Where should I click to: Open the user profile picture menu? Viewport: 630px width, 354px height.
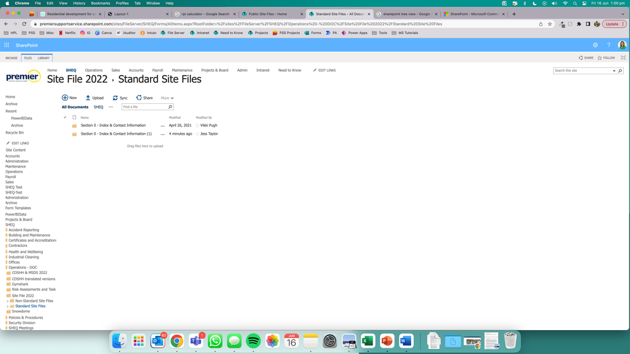622,45
